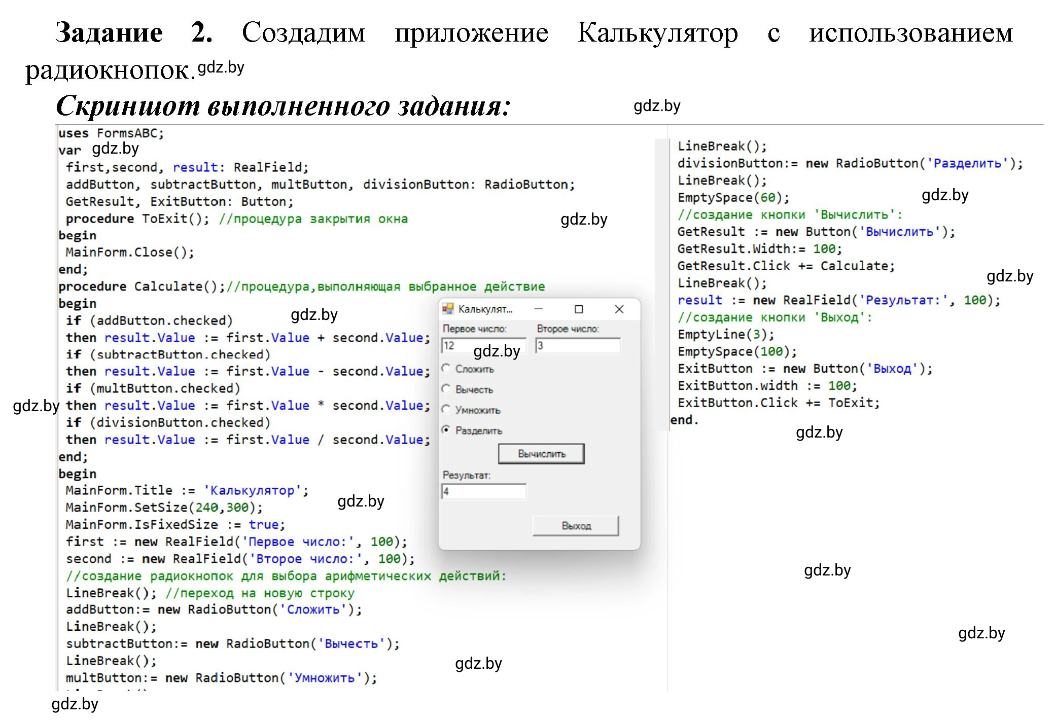
Task: Click the 'procedure ToExit();' code line
Action: pyautogui.click(x=237, y=219)
